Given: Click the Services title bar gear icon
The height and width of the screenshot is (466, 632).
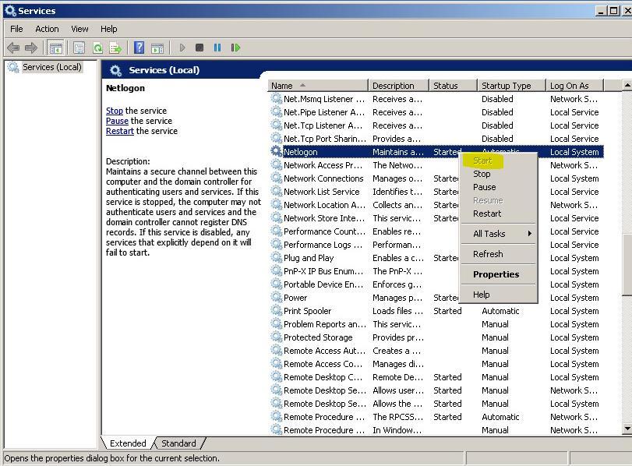Looking at the screenshot, I should coord(10,10).
